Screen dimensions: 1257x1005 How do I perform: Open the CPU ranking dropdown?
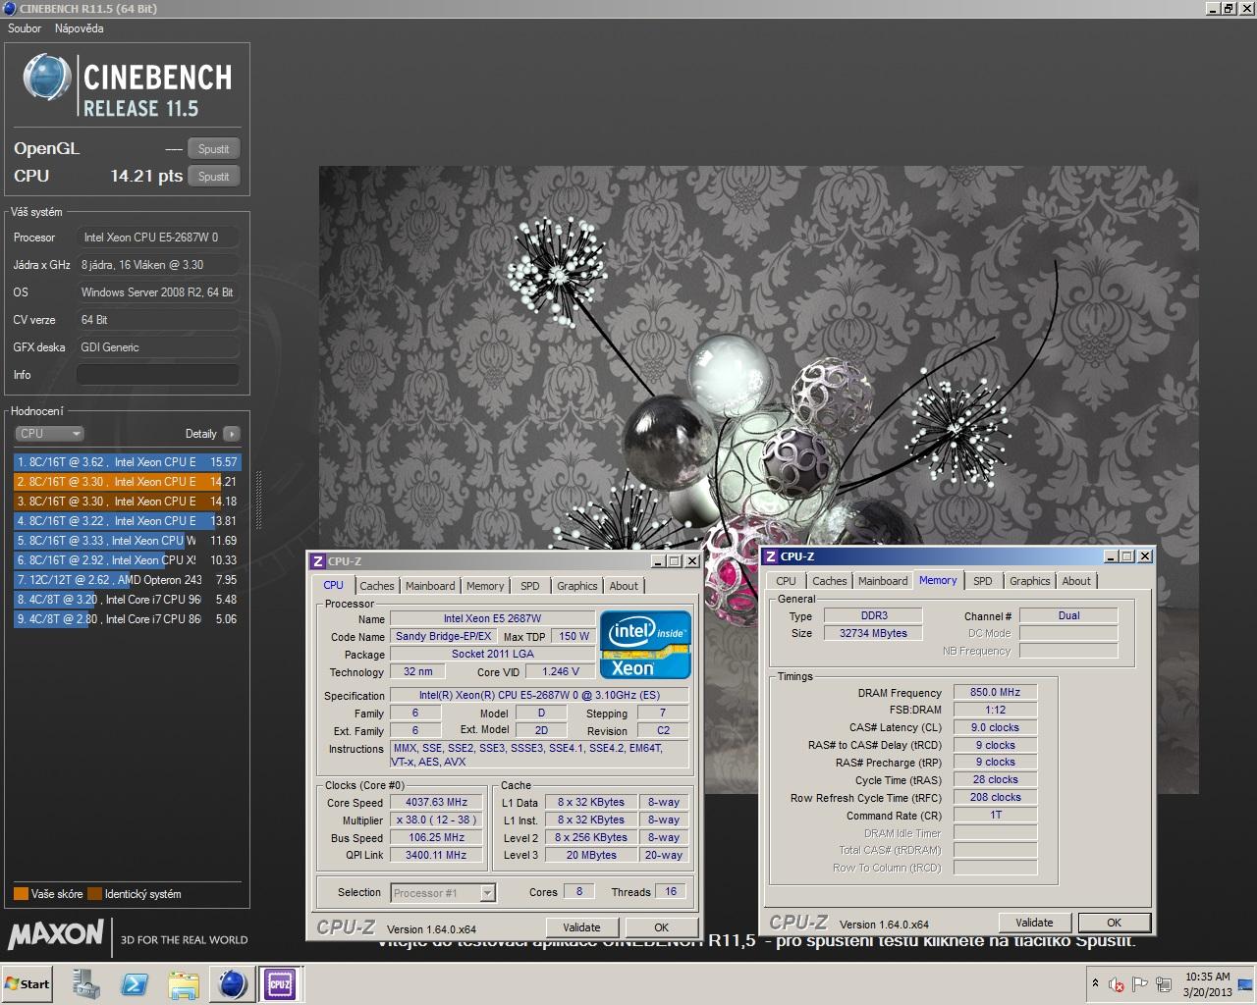49,433
